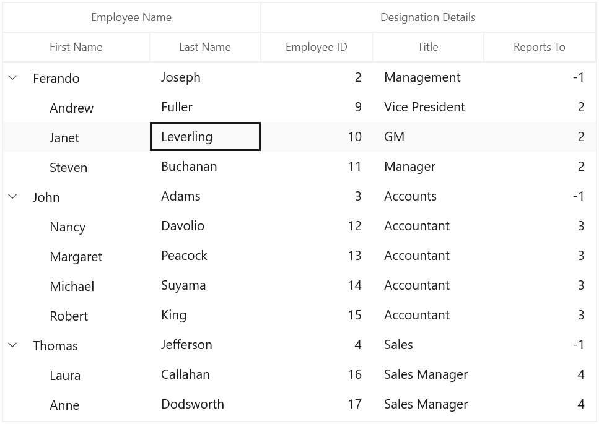599x424 pixels.
Task: Sort by Last Name column header
Action: coord(205,47)
